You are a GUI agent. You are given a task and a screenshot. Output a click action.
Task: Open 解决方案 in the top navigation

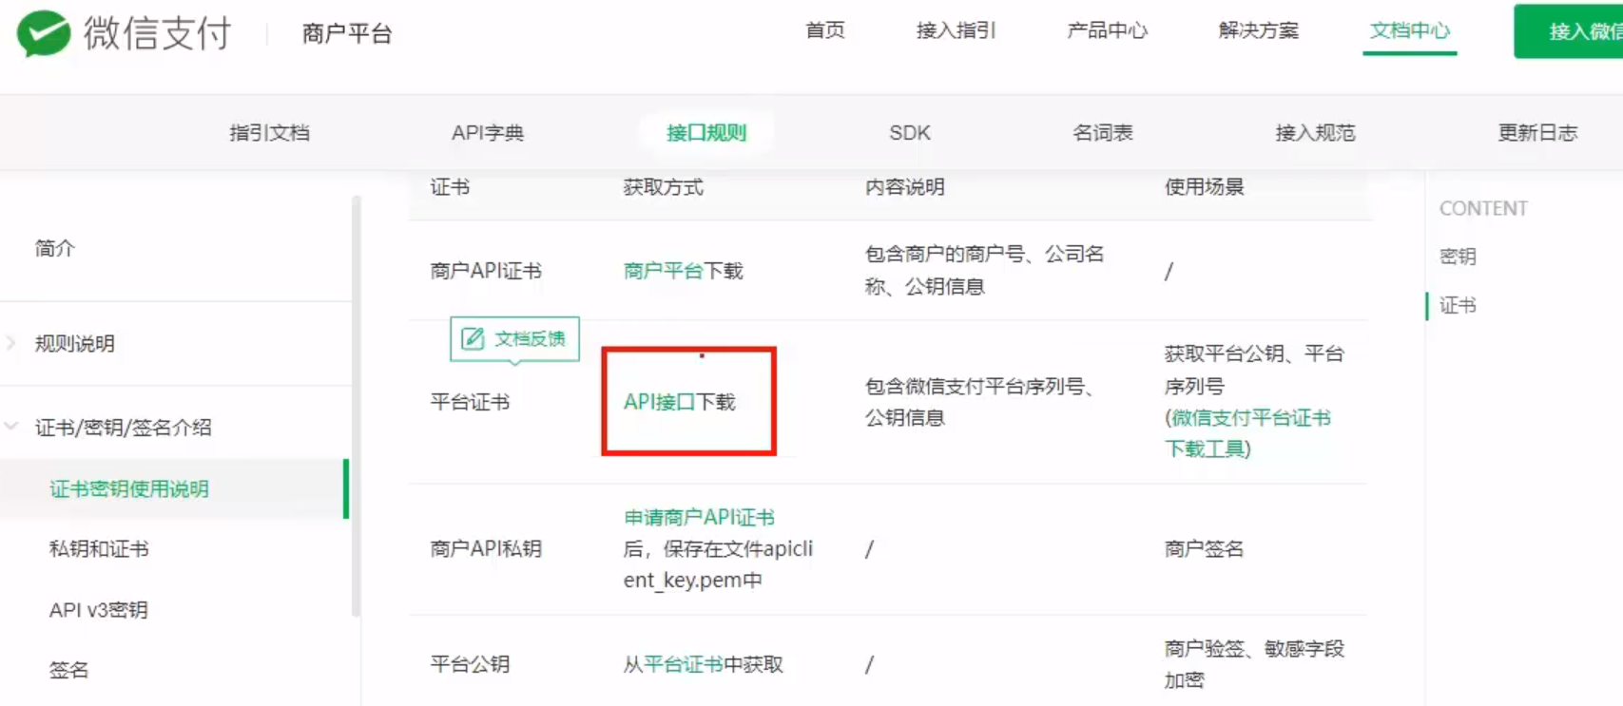1258,30
